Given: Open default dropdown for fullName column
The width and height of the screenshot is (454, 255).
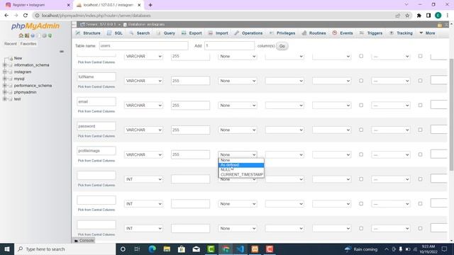Looking at the screenshot, I should (238, 81).
